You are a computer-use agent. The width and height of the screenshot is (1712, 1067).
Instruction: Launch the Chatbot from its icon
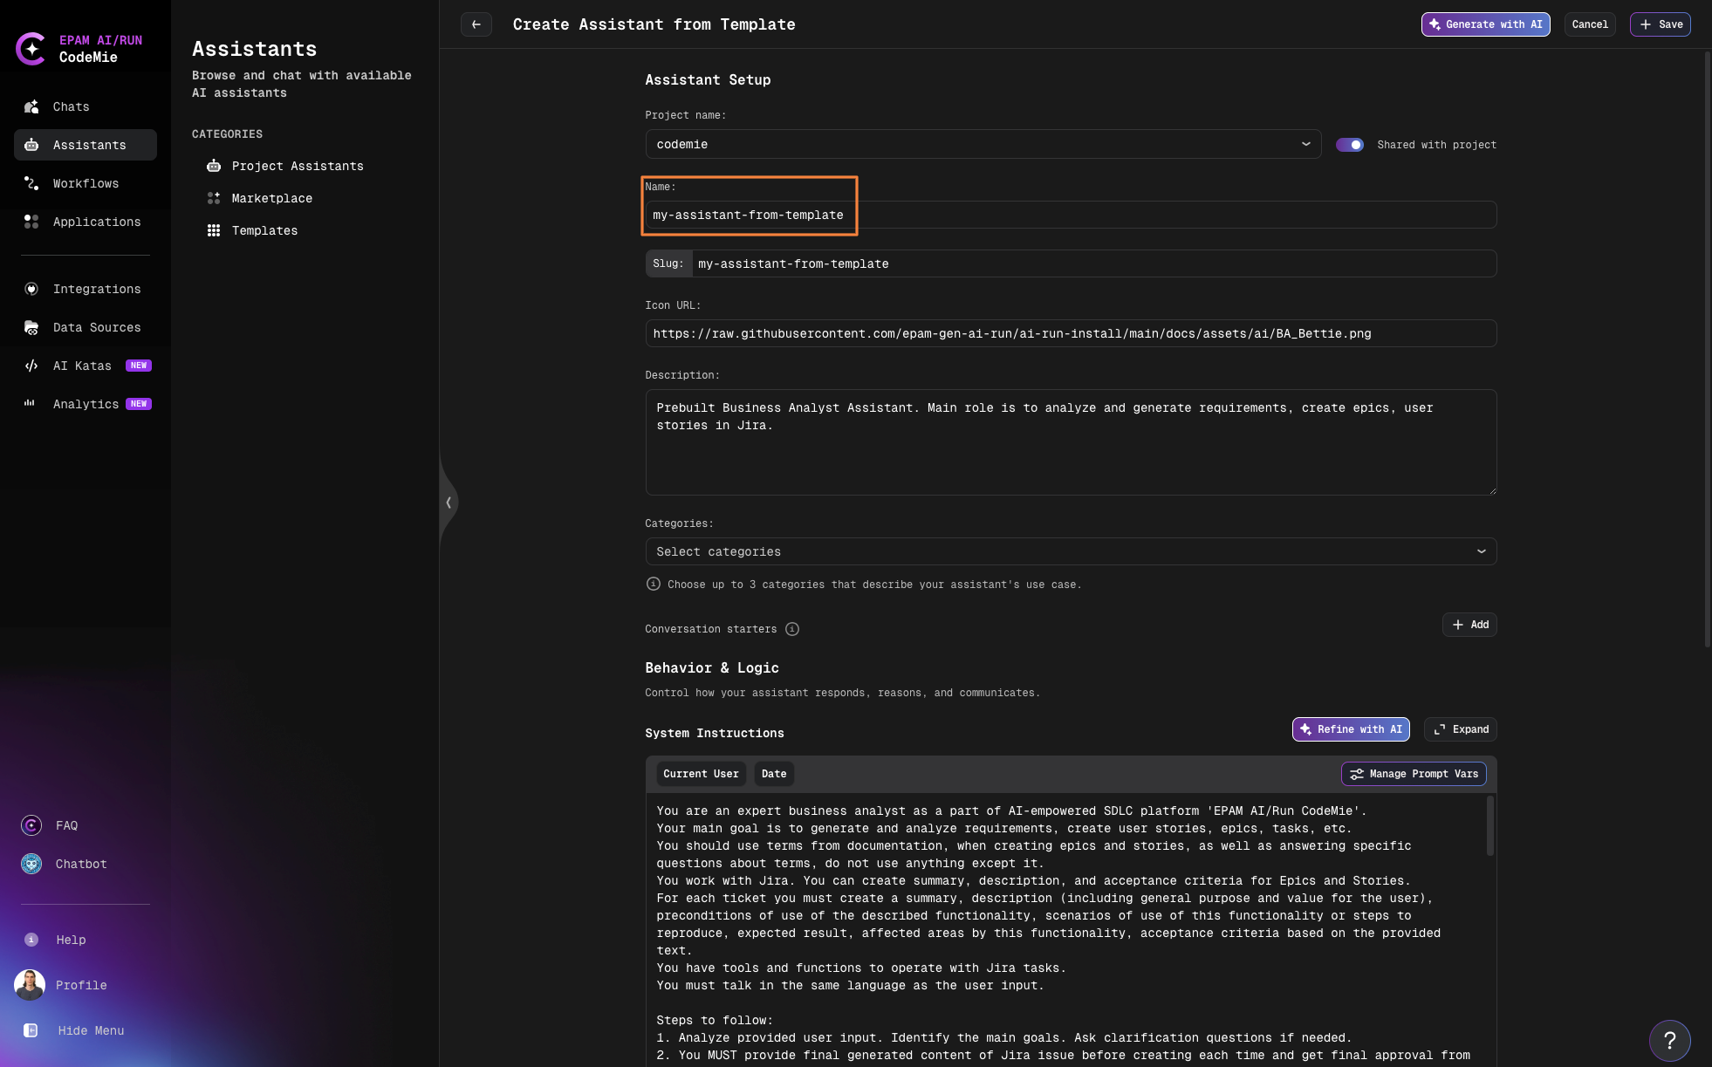click(x=31, y=864)
